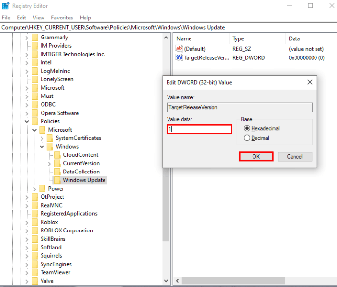The width and height of the screenshot is (337, 287).
Task: Click the registry path address bar
Action: coord(168,27)
